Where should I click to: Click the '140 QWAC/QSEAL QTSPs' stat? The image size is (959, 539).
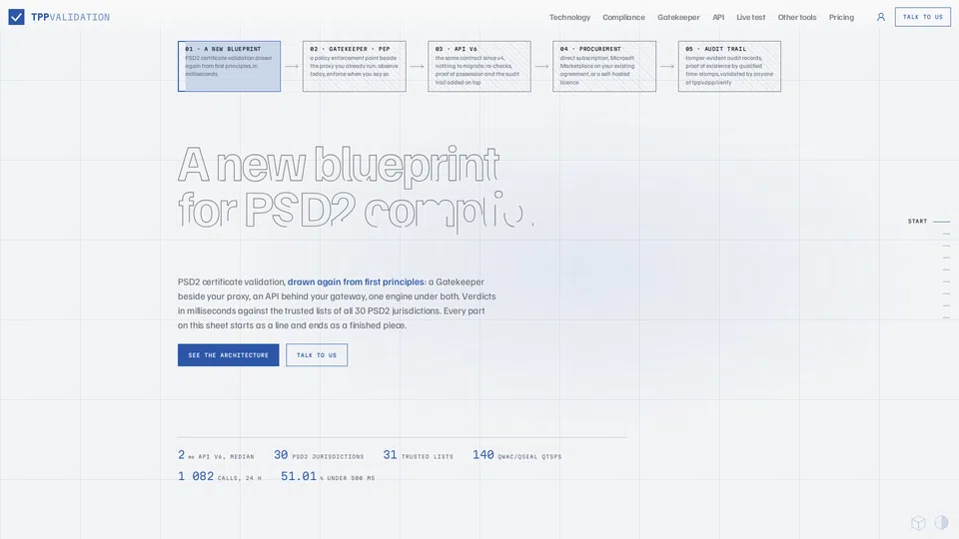(x=516, y=455)
